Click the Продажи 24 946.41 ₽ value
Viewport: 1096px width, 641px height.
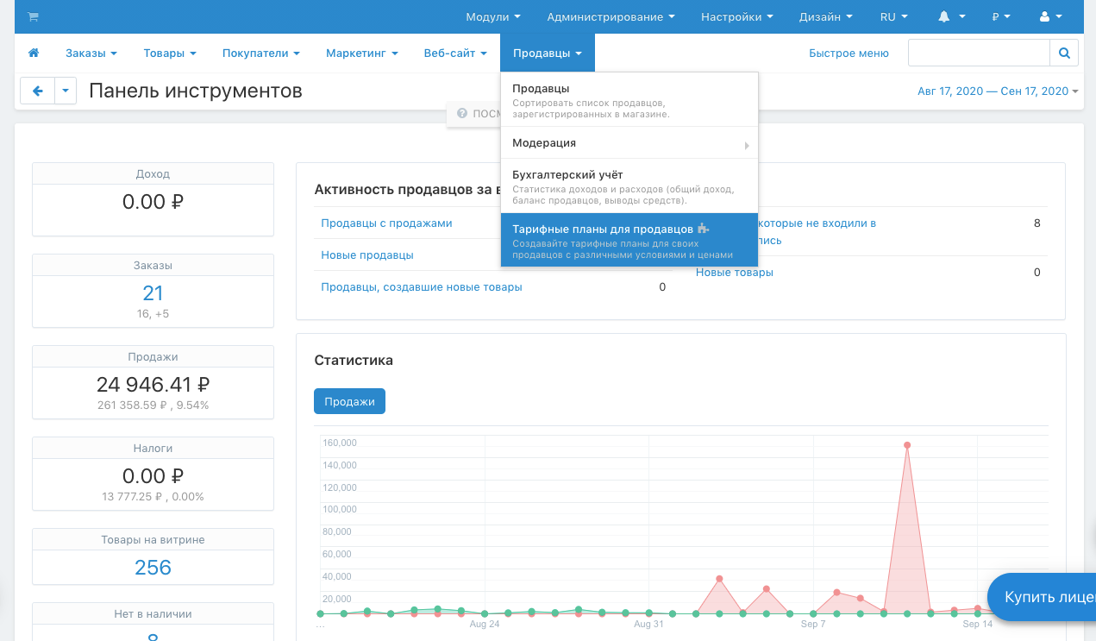coord(153,385)
